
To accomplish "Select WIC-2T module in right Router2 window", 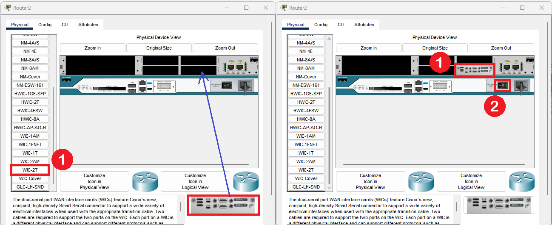I will click(305, 170).
